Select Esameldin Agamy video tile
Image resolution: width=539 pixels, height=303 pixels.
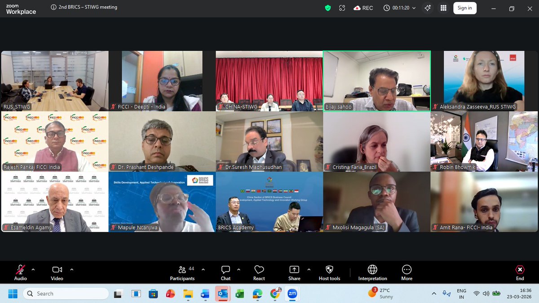[x=55, y=202]
